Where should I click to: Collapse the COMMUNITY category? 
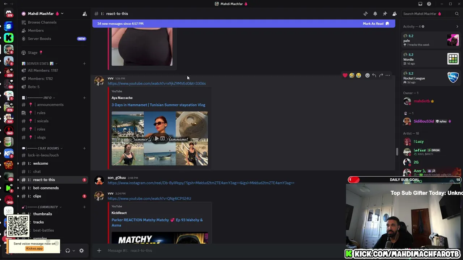42,207
